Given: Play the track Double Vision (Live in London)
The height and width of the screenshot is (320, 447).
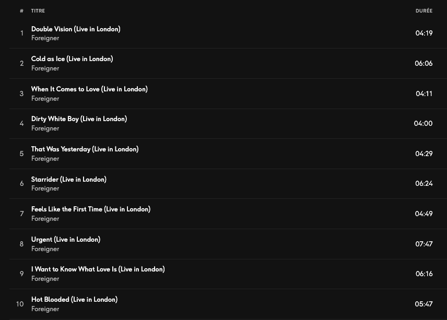Looking at the screenshot, I should (x=76, y=29).
